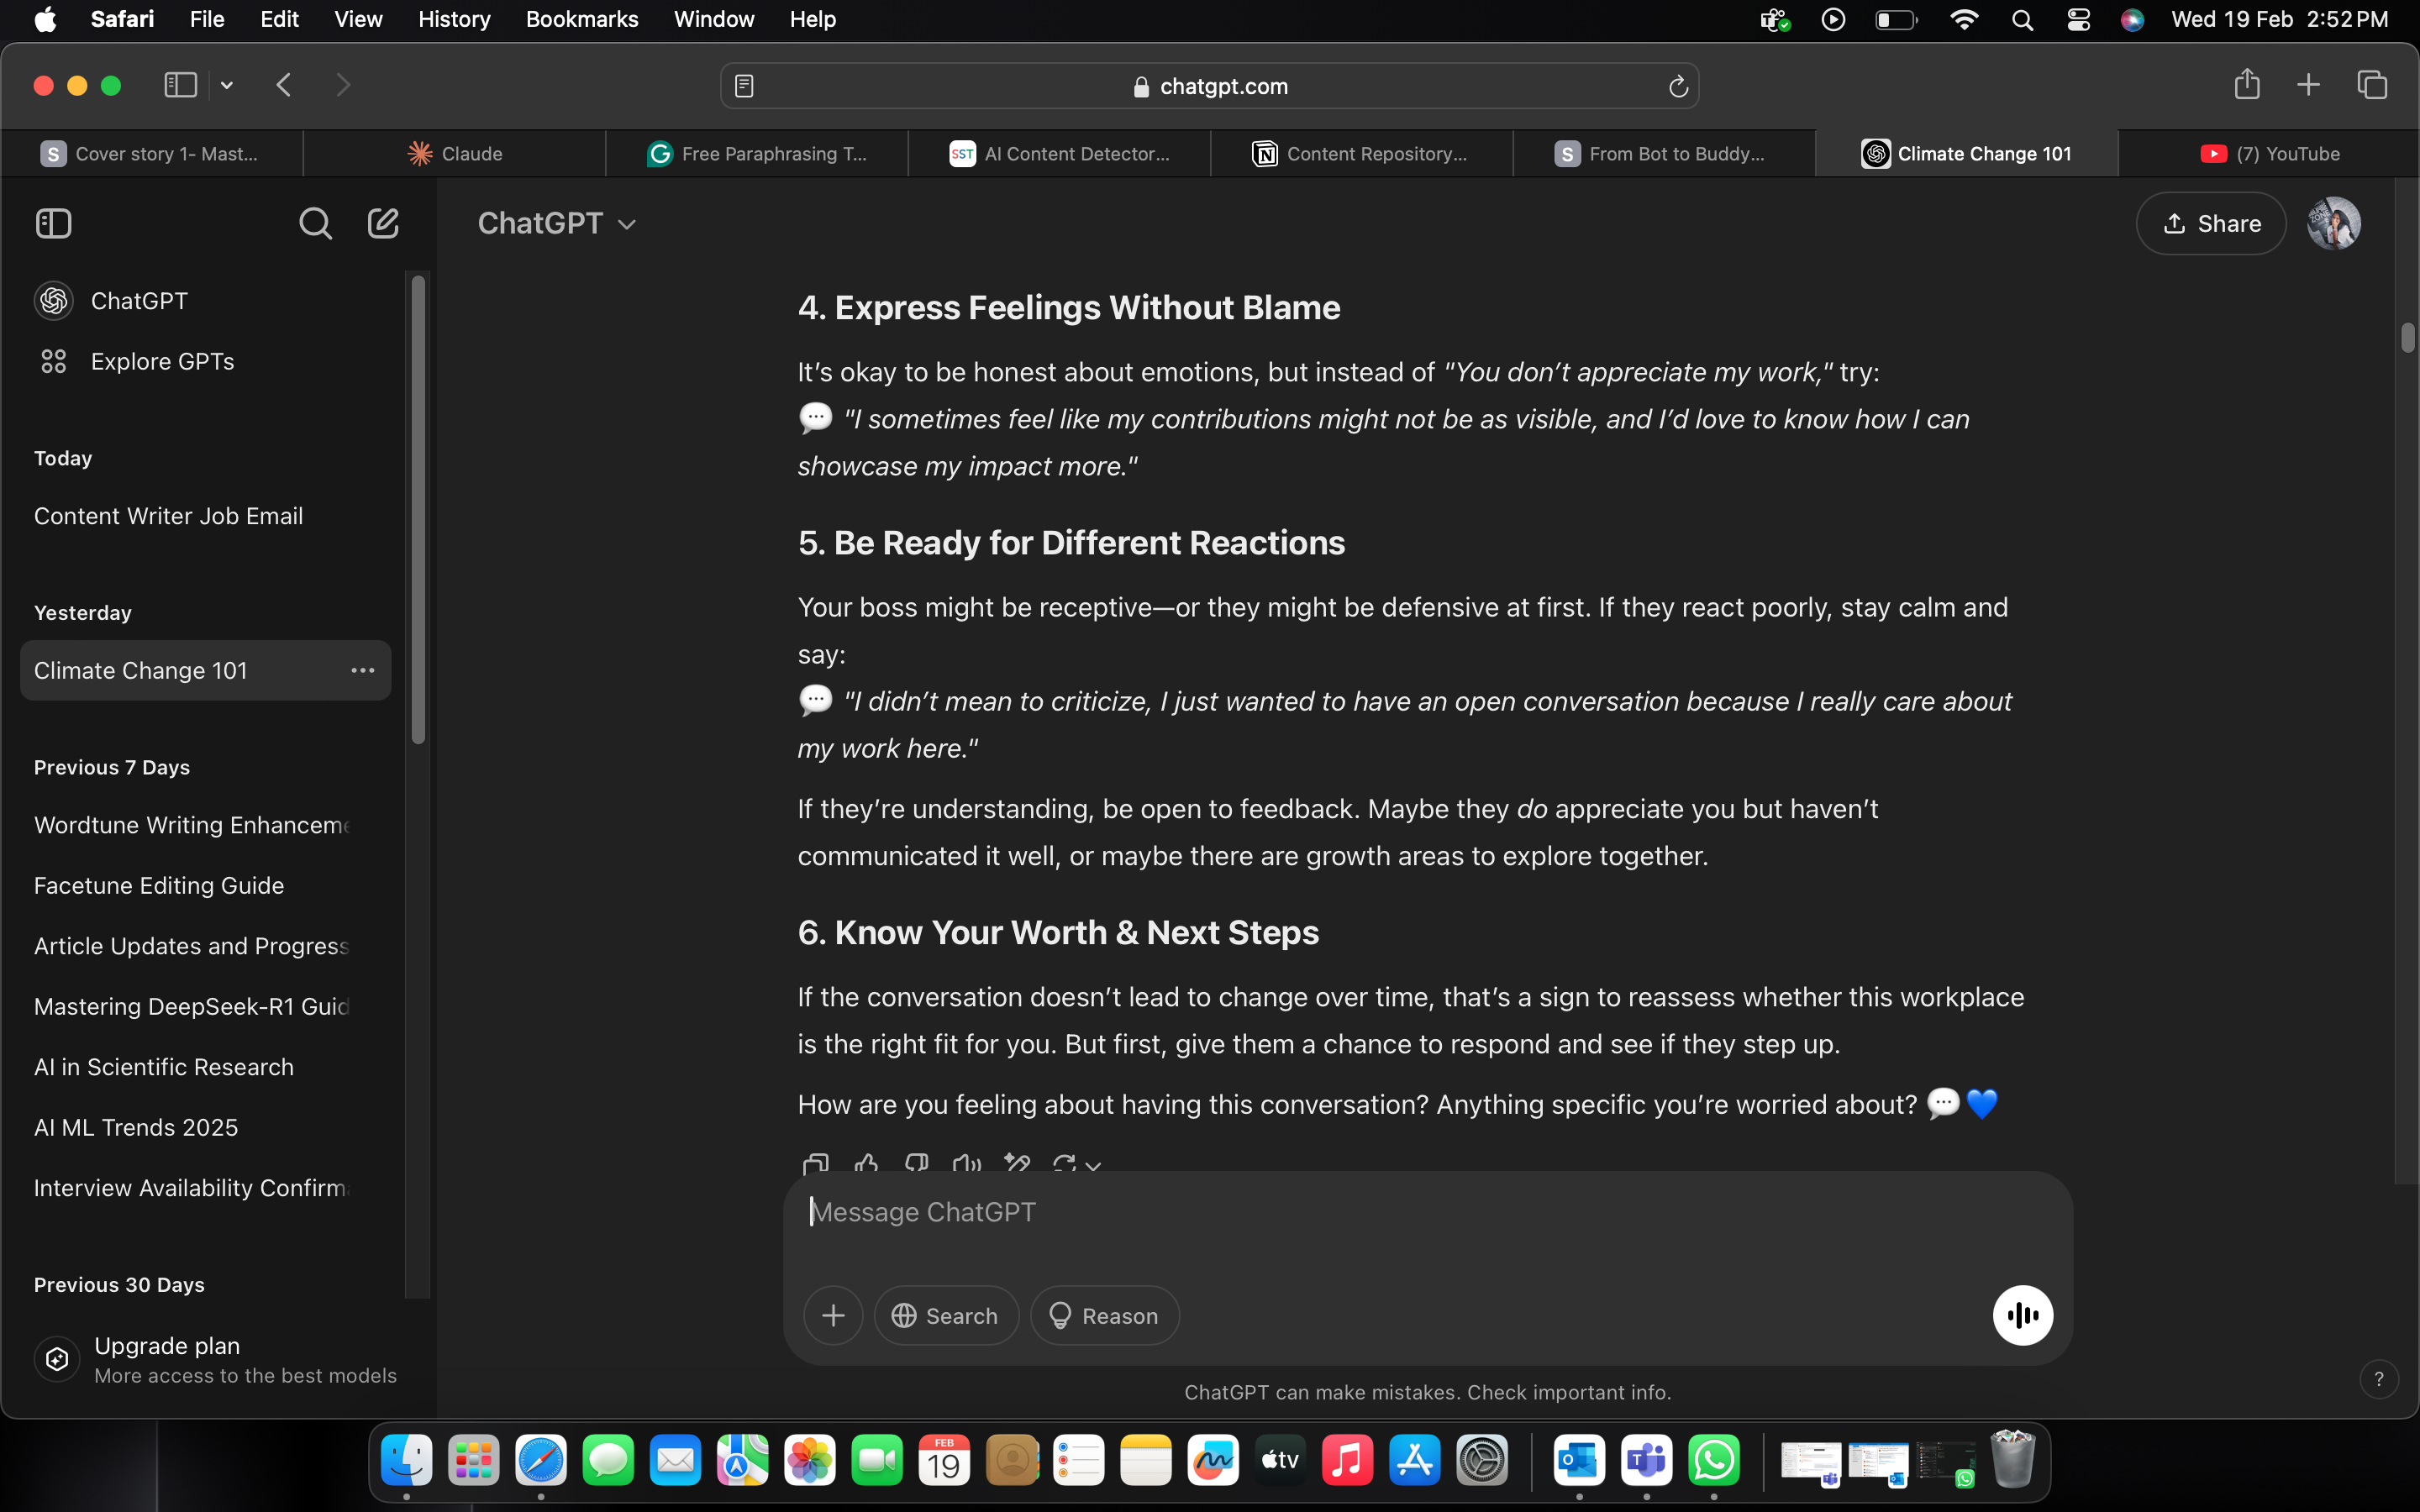Viewport: 2420px width, 1512px height.
Task: Focus the Message ChatGPT input field
Action: (1426, 1212)
